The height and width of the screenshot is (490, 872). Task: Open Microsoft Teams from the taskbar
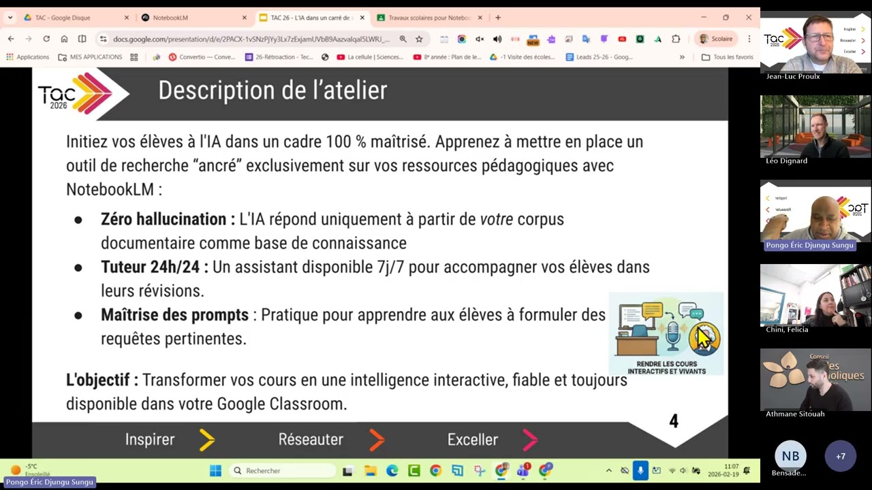click(523, 470)
